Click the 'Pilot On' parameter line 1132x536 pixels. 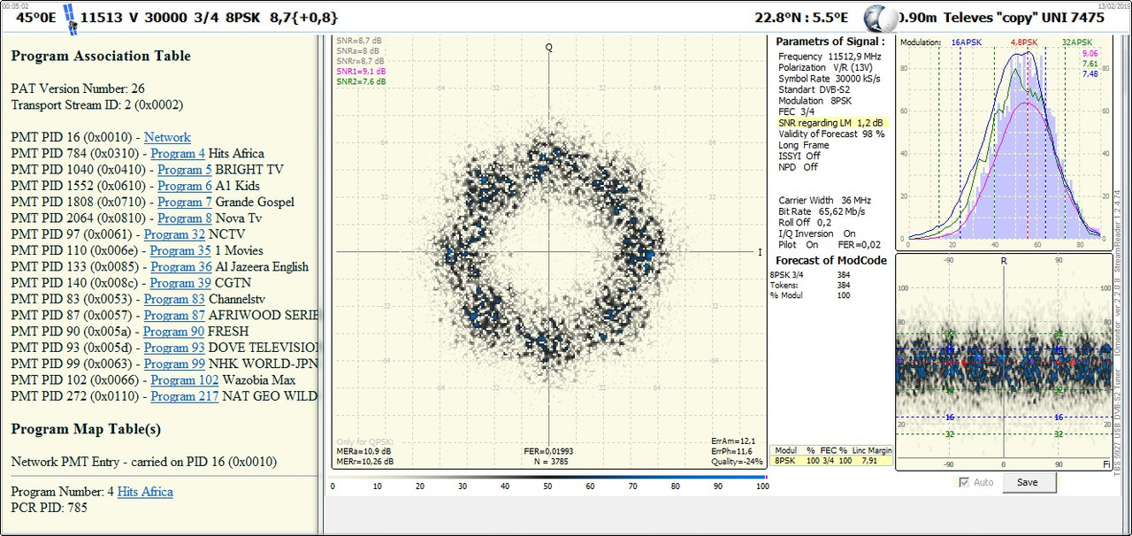pyautogui.click(x=799, y=244)
